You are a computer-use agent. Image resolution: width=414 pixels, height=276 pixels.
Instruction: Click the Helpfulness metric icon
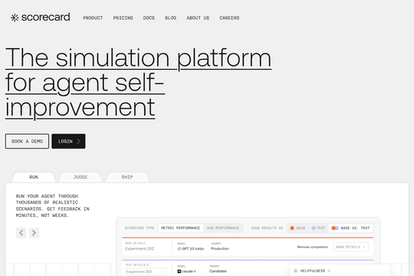[x=296, y=271]
